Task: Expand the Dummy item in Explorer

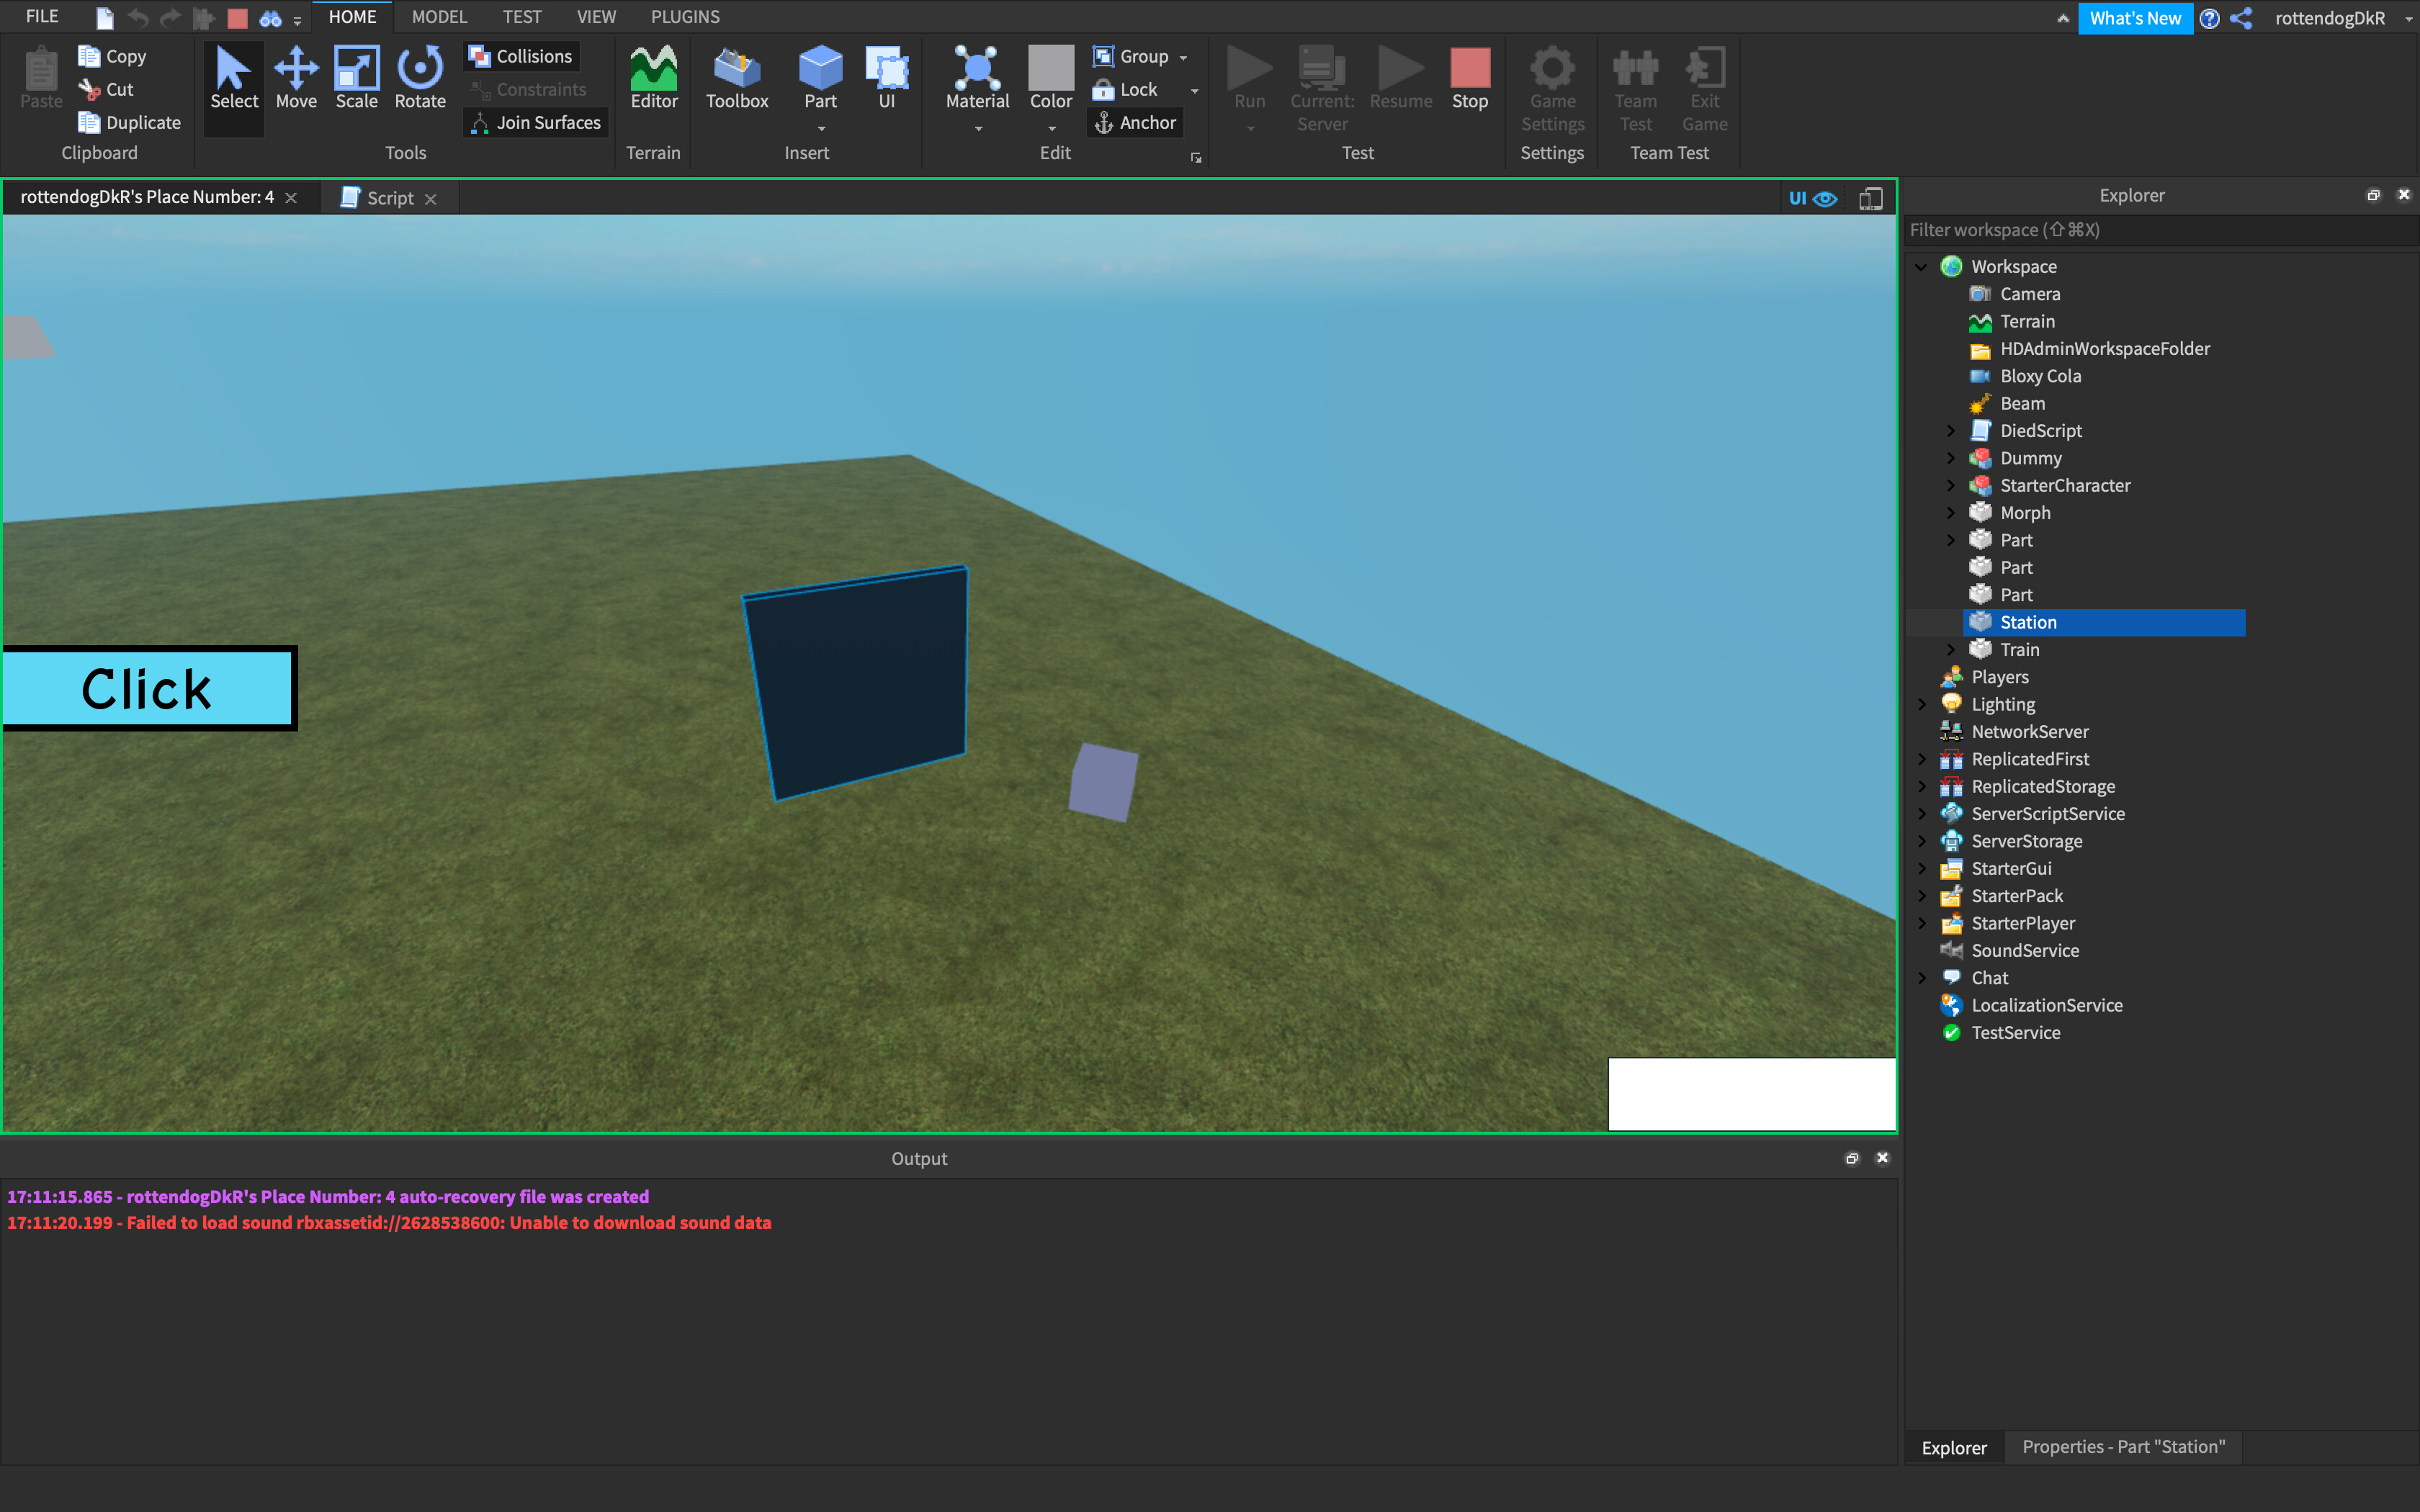Action: pos(1951,458)
